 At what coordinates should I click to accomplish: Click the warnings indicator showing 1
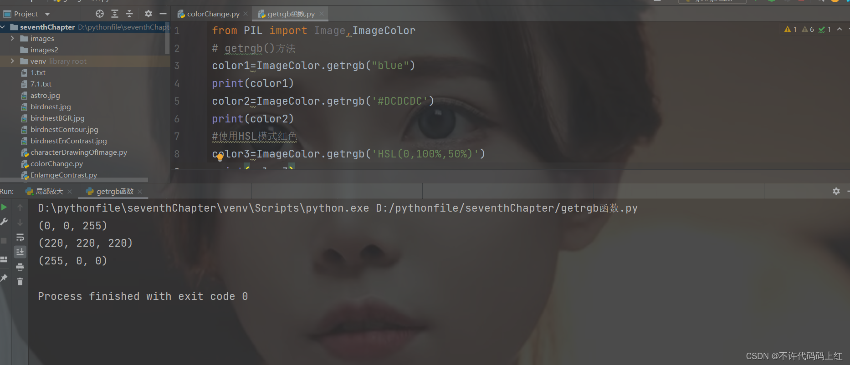[790, 29]
